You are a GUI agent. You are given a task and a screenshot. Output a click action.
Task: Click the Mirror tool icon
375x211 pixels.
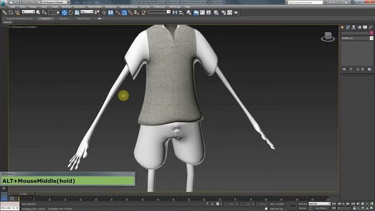(x=175, y=12)
